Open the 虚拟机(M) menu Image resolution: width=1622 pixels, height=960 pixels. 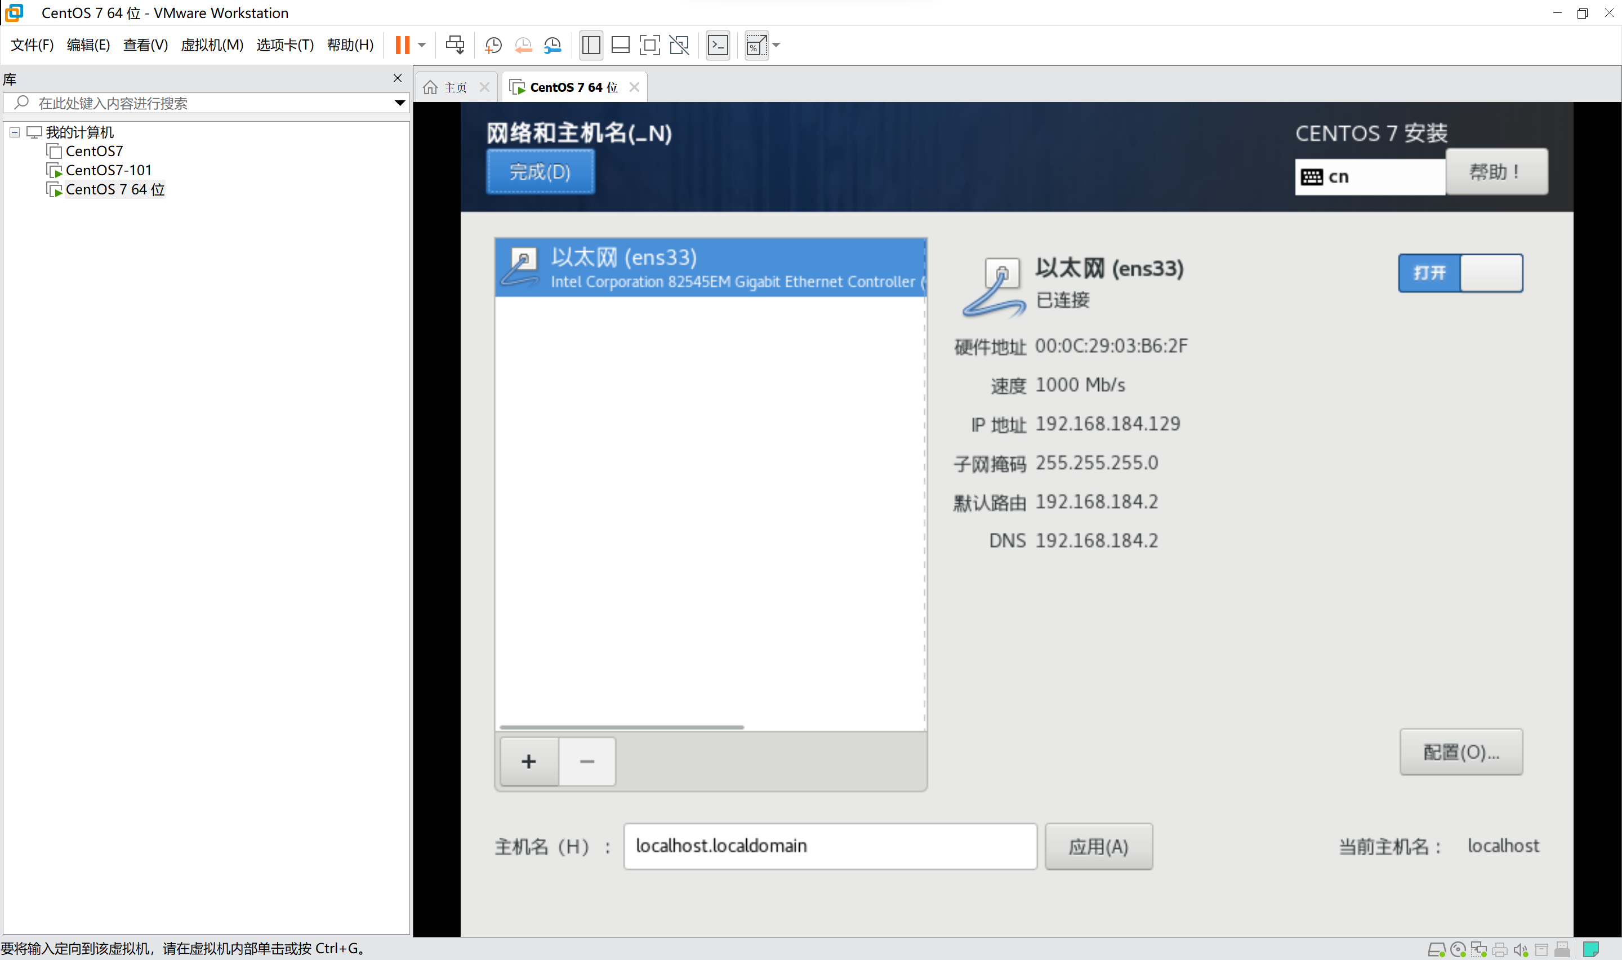tap(211, 45)
